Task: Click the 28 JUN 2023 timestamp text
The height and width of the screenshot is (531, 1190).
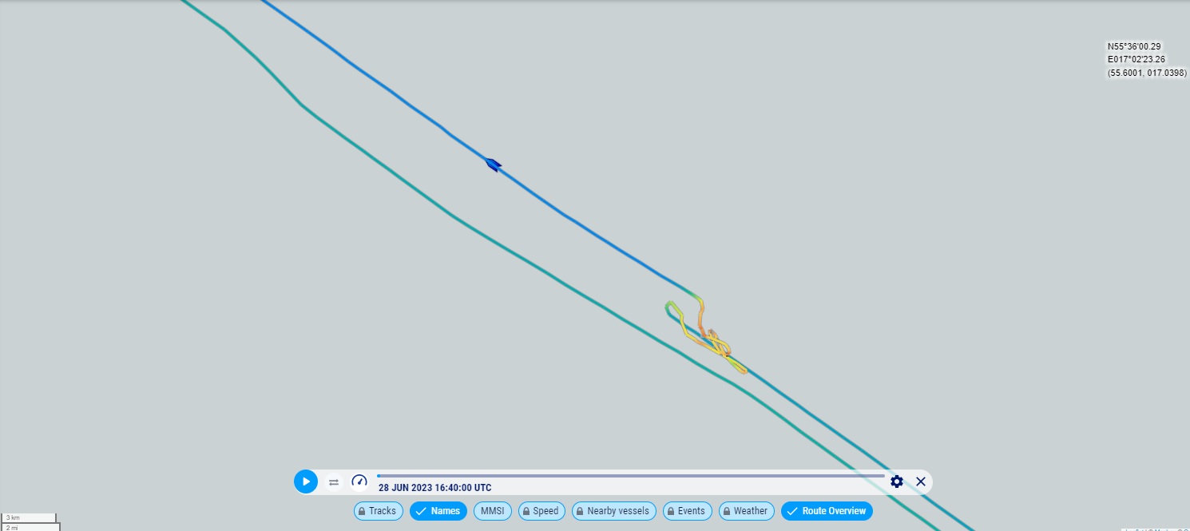Action: [x=434, y=488]
